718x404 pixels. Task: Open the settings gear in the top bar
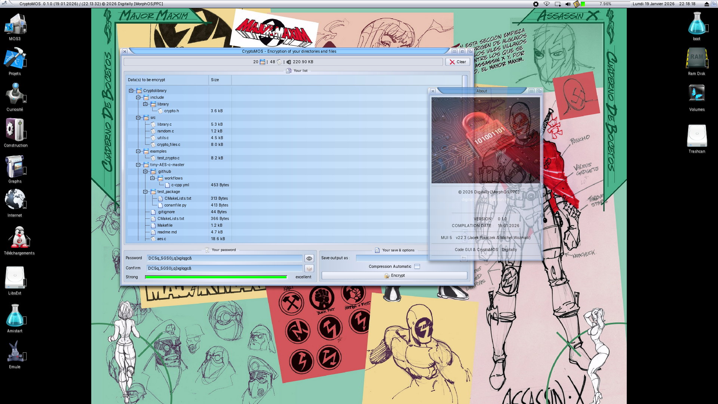point(536,4)
